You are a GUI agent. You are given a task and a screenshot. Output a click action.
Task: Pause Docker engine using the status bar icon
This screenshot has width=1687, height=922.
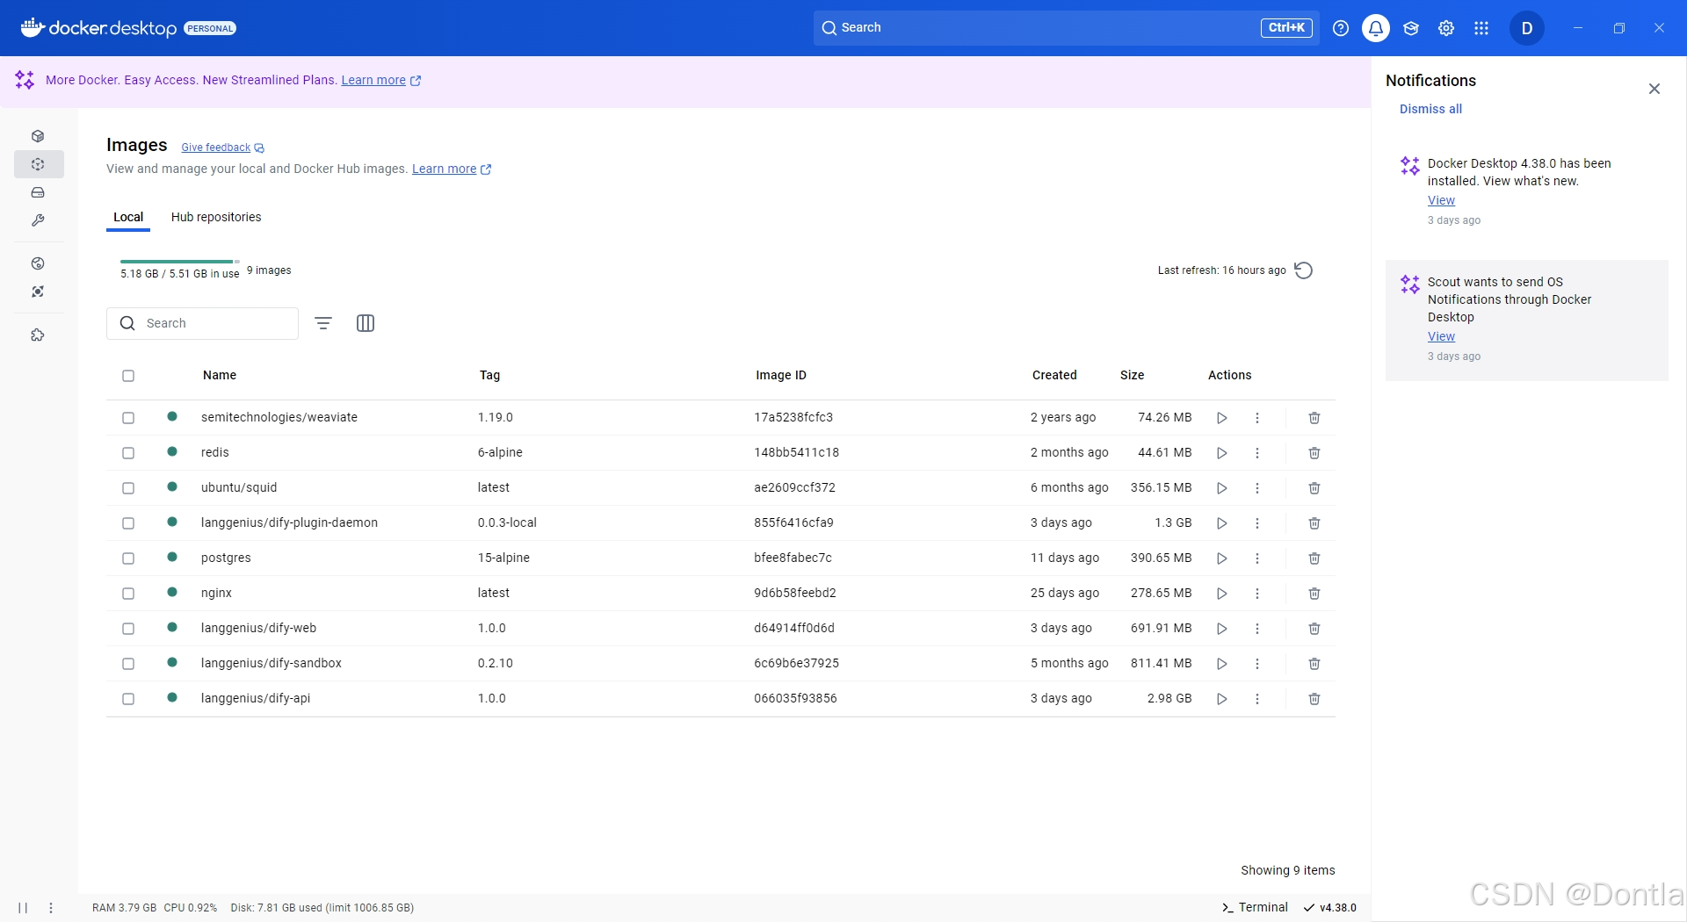tap(23, 908)
